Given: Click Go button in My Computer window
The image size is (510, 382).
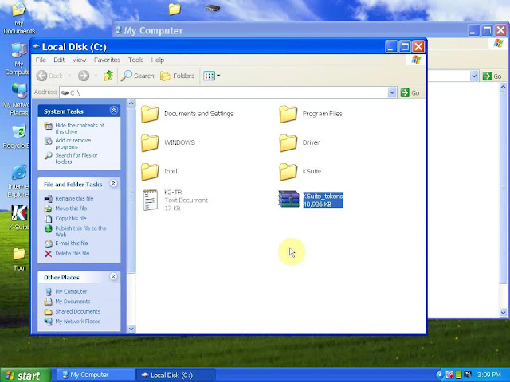Looking at the screenshot, I should tap(492, 76).
